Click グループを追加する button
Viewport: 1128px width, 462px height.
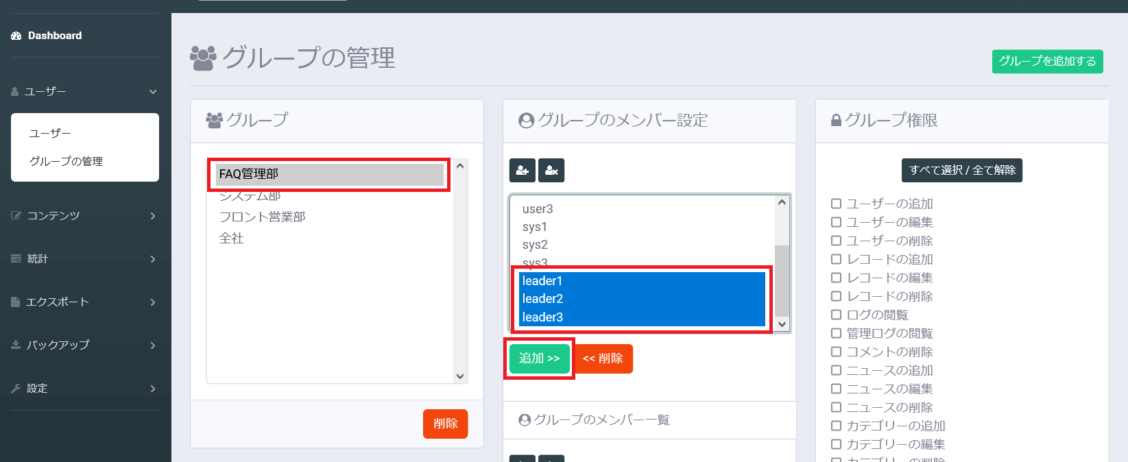(1047, 61)
